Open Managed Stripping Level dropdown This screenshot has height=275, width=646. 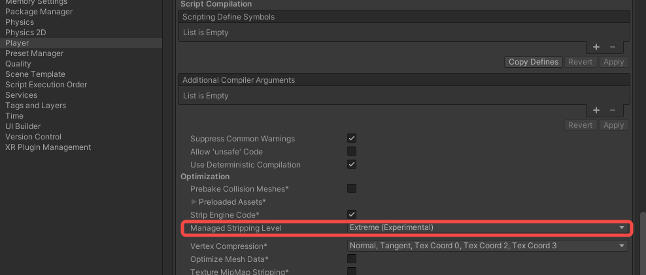click(x=487, y=228)
